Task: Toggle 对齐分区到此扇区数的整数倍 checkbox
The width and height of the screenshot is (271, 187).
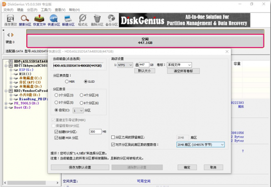Action: point(113,145)
